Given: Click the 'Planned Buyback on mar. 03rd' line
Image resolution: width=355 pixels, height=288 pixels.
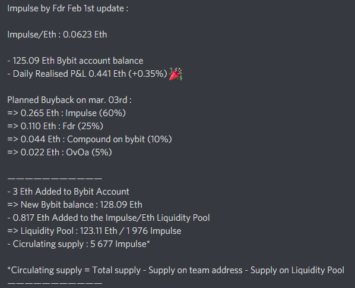Looking at the screenshot, I should (x=69, y=100).
